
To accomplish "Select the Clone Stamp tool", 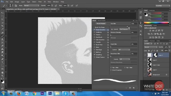I will pos(2,39).
